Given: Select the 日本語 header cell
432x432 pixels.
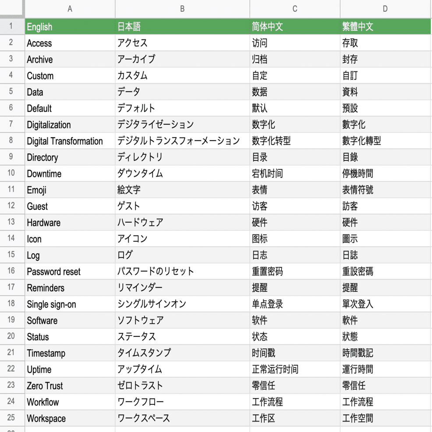Looking at the screenshot, I should click(182, 26).
